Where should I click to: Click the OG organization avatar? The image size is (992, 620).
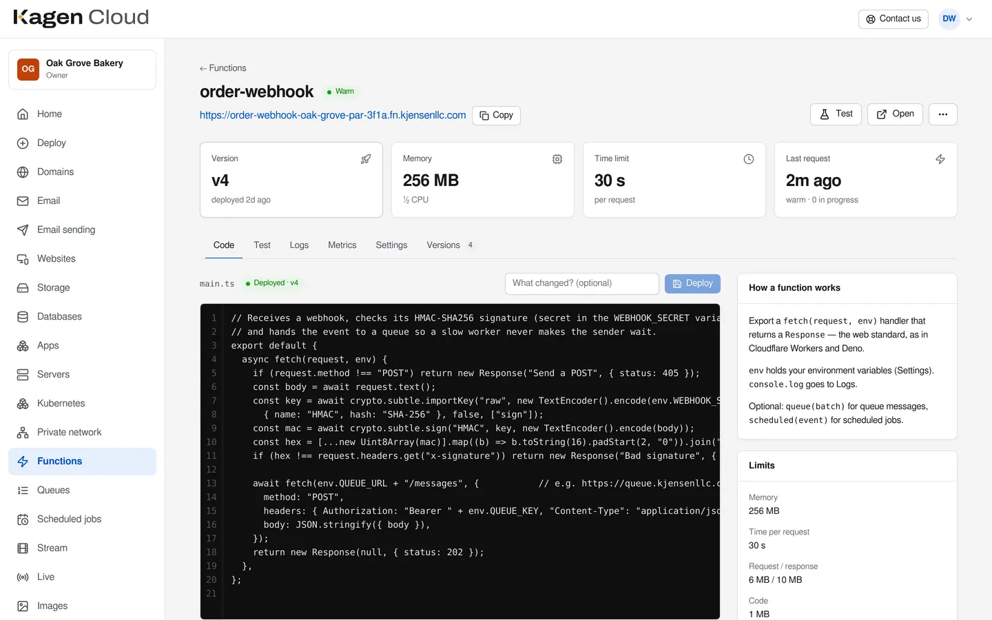28,69
